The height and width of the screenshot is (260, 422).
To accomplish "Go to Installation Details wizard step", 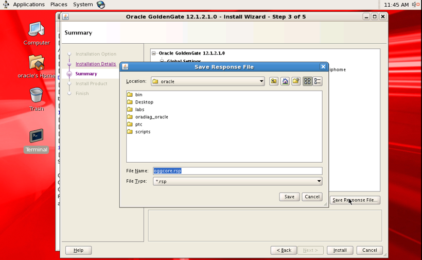I will pos(96,64).
